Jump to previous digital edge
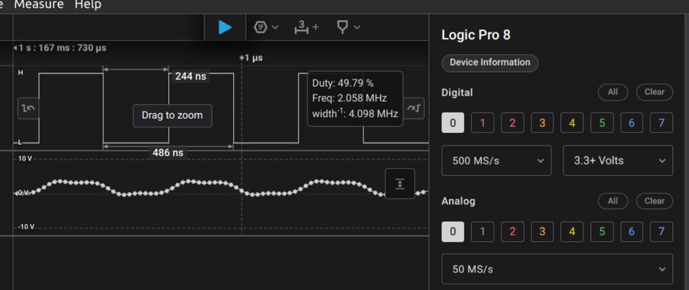 coord(27,108)
